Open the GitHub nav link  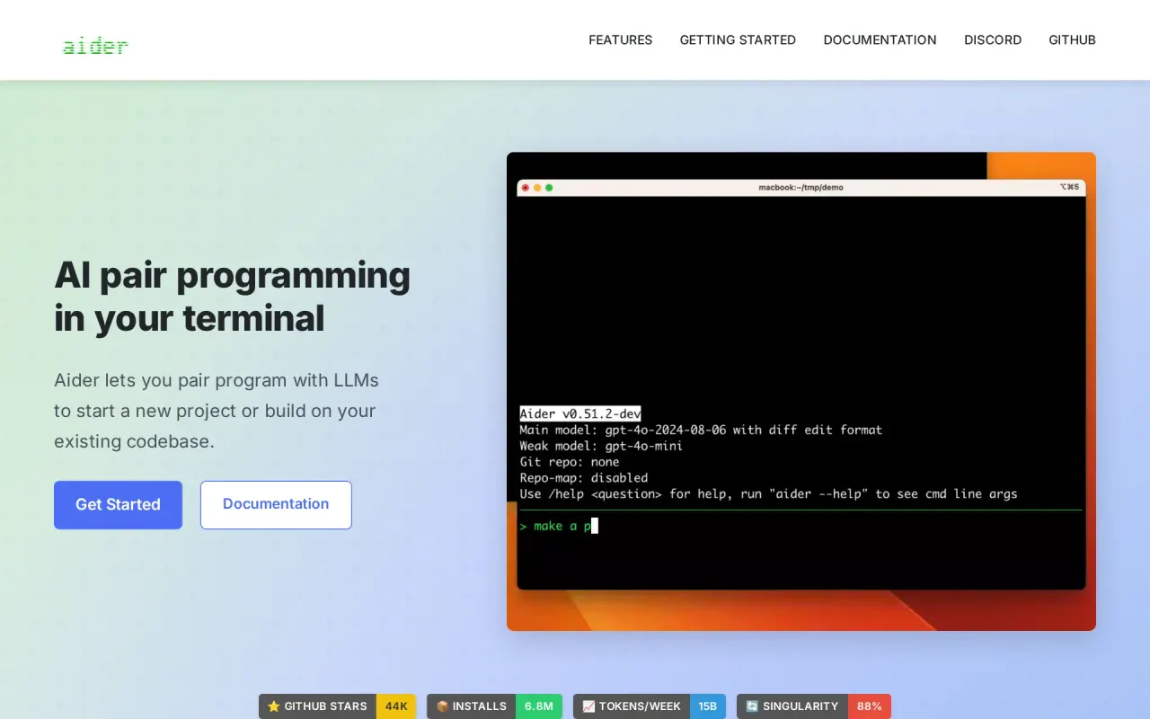(1072, 40)
